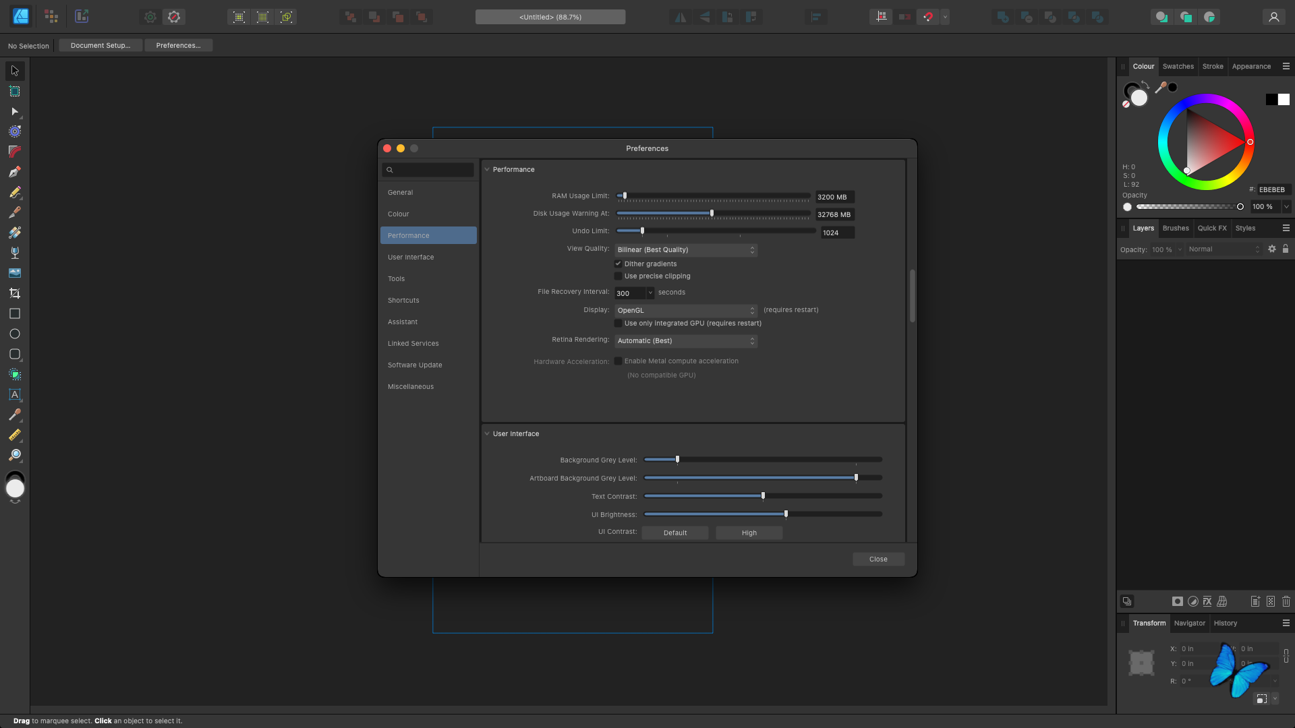This screenshot has height=728, width=1295.
Task: Select the Artistic Text tool
Action: [x=15, y=394]
